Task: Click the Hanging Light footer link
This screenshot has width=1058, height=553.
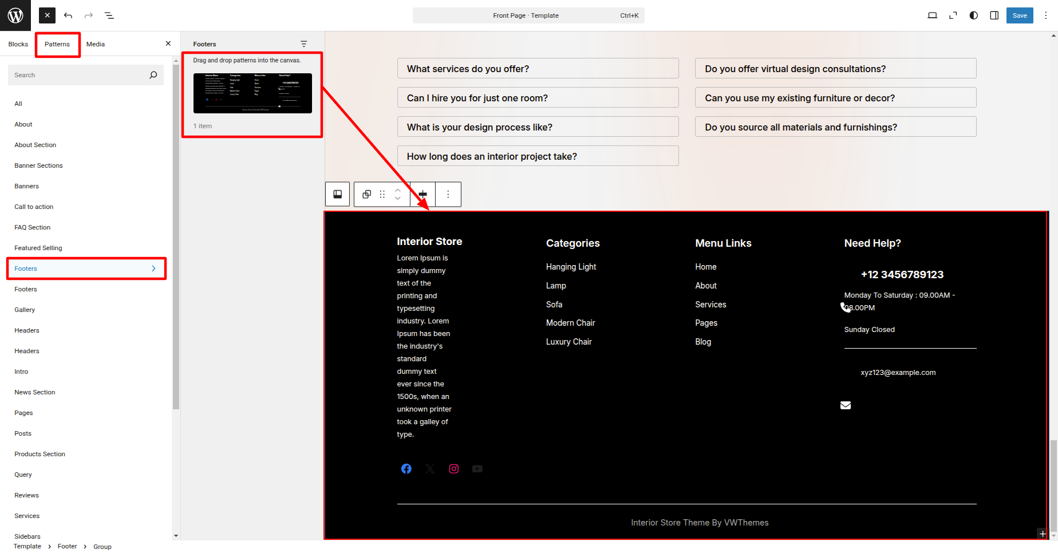Action: (571, 267)
